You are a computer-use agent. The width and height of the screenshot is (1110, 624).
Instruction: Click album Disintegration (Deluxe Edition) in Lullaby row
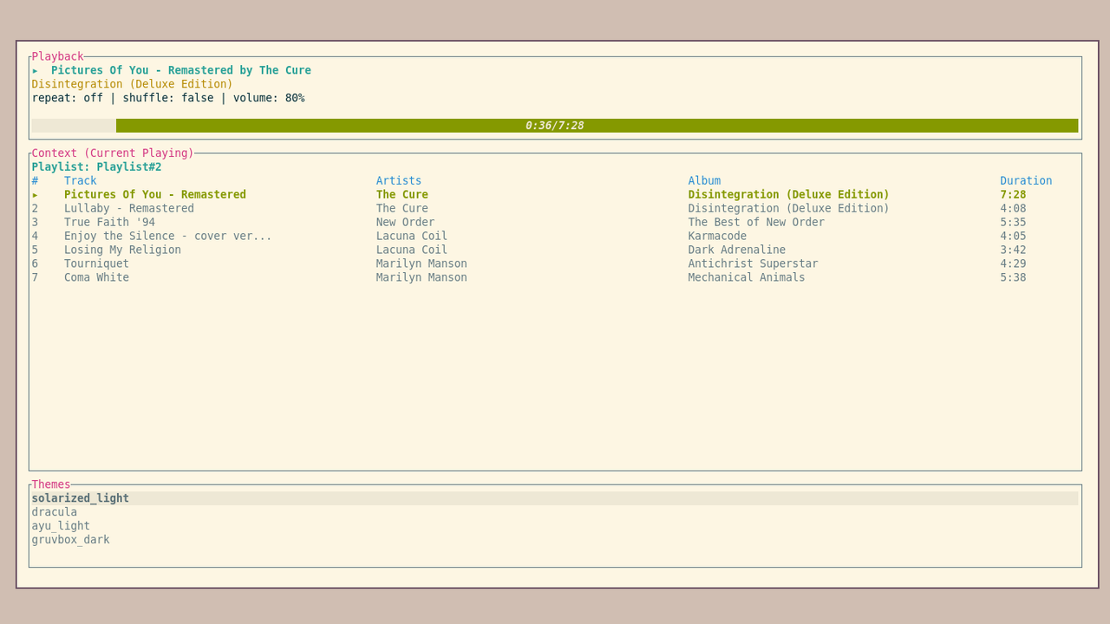(789, 209)
